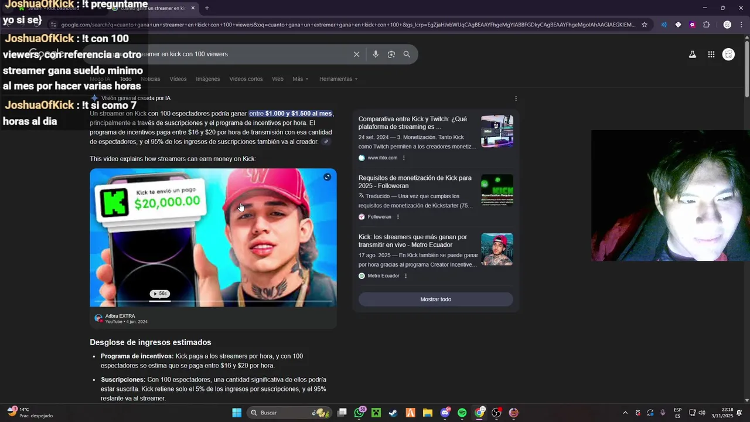The image size is (750, 422).
Task: Expand the Más search filter dropdown
Action: tap(301, 79)
